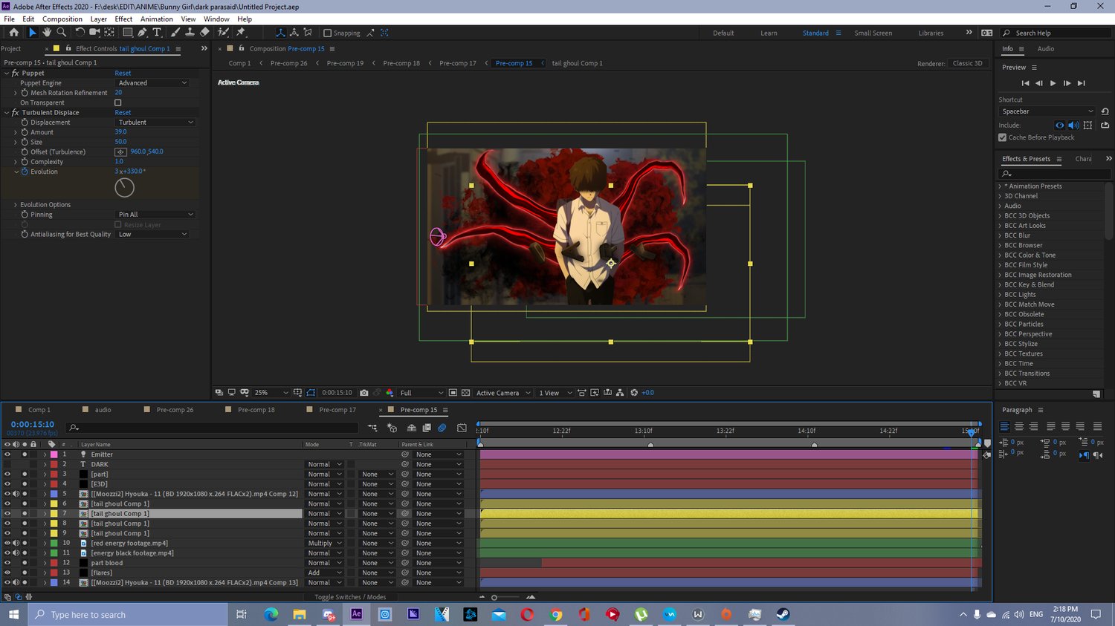The height and width of the screenshot is (626, 1115).
Task: Click the Region of Interest icon
Action: coord(452,393)
